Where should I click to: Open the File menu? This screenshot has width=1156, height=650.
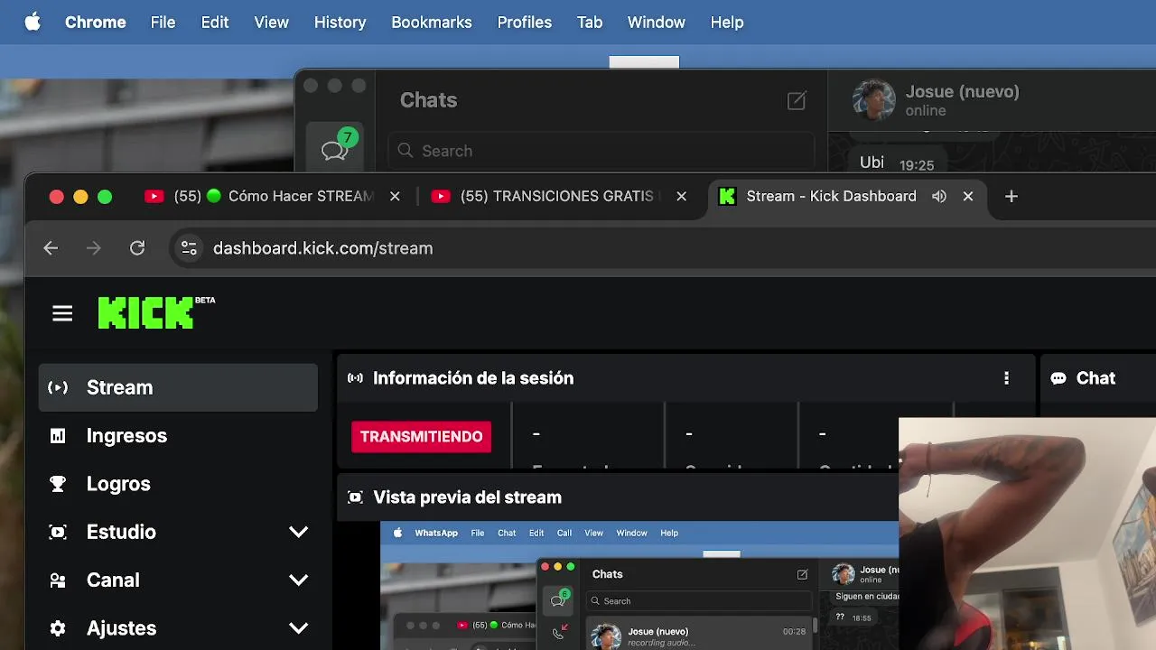click(163, 23)
